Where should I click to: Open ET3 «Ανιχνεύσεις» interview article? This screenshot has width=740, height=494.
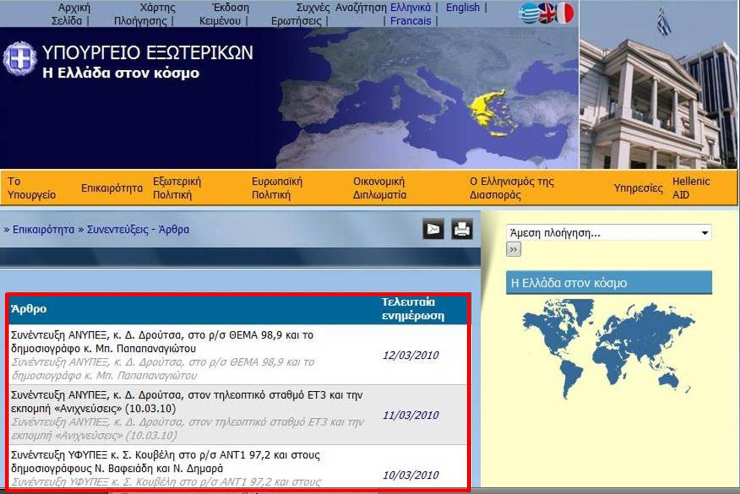pos(186,402)
